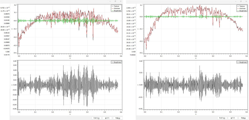Viewport: 249px width, 120px height.
Task: Maximize the left plot window
Action: tap(115, 1)
